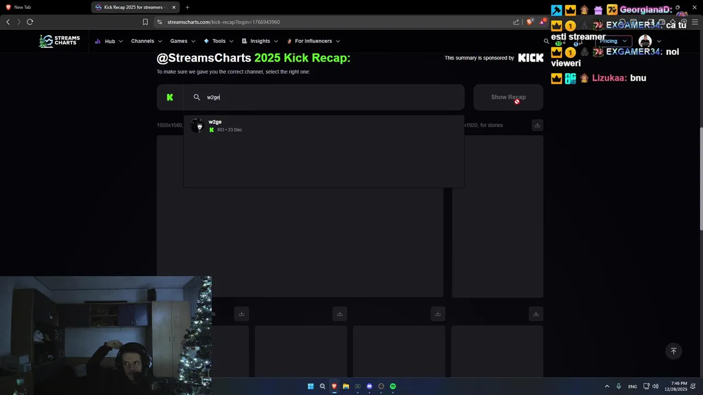703x395 pixels.
Task: Click the stories-format placeholder card
Action: click(x=498, y=217)
